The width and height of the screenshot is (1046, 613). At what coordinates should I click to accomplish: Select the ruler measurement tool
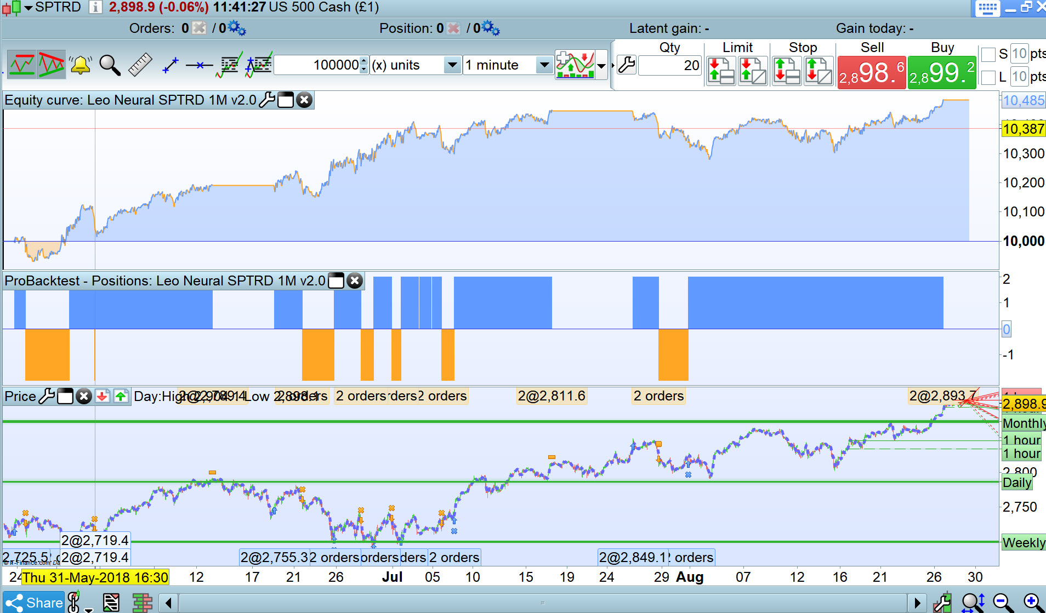[x=140, y=65]
